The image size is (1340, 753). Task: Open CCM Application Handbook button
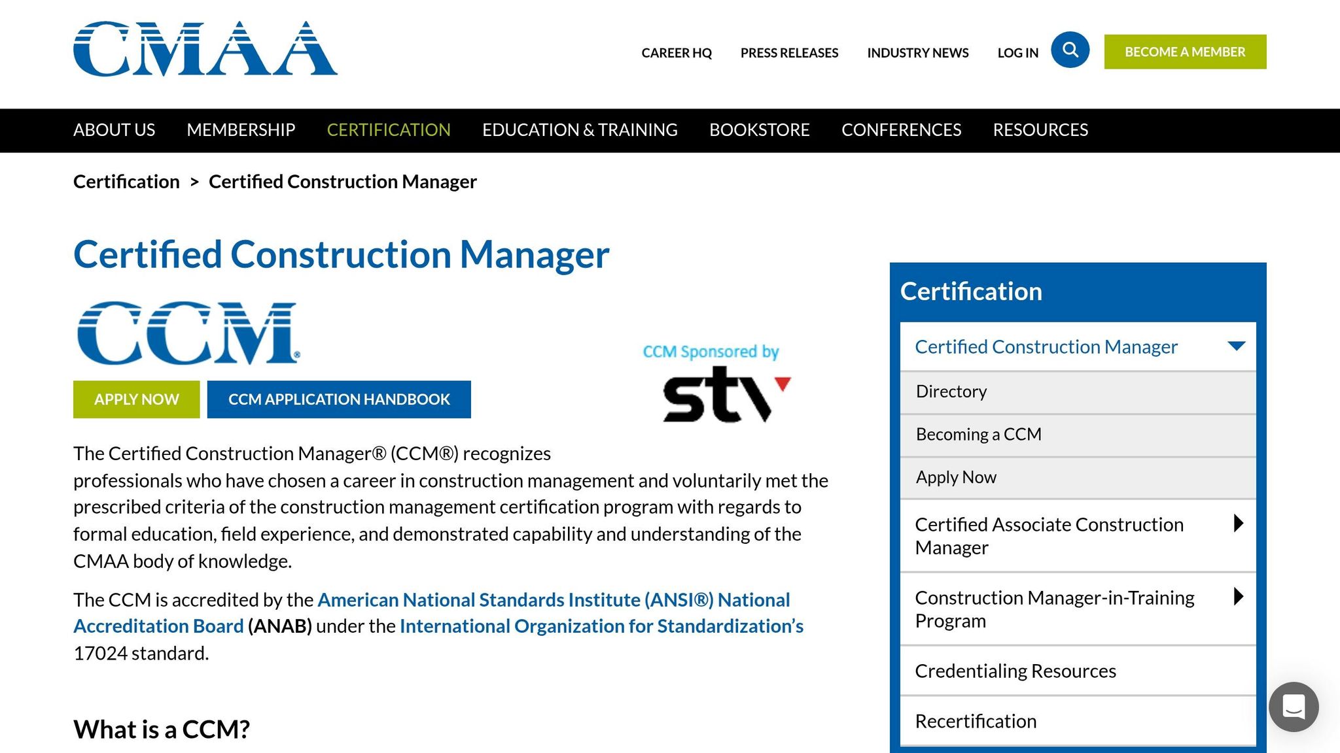click(x=339, y=399)
